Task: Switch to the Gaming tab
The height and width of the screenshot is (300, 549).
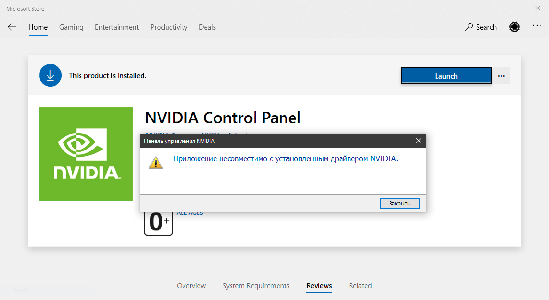Action: coord(72,27)
